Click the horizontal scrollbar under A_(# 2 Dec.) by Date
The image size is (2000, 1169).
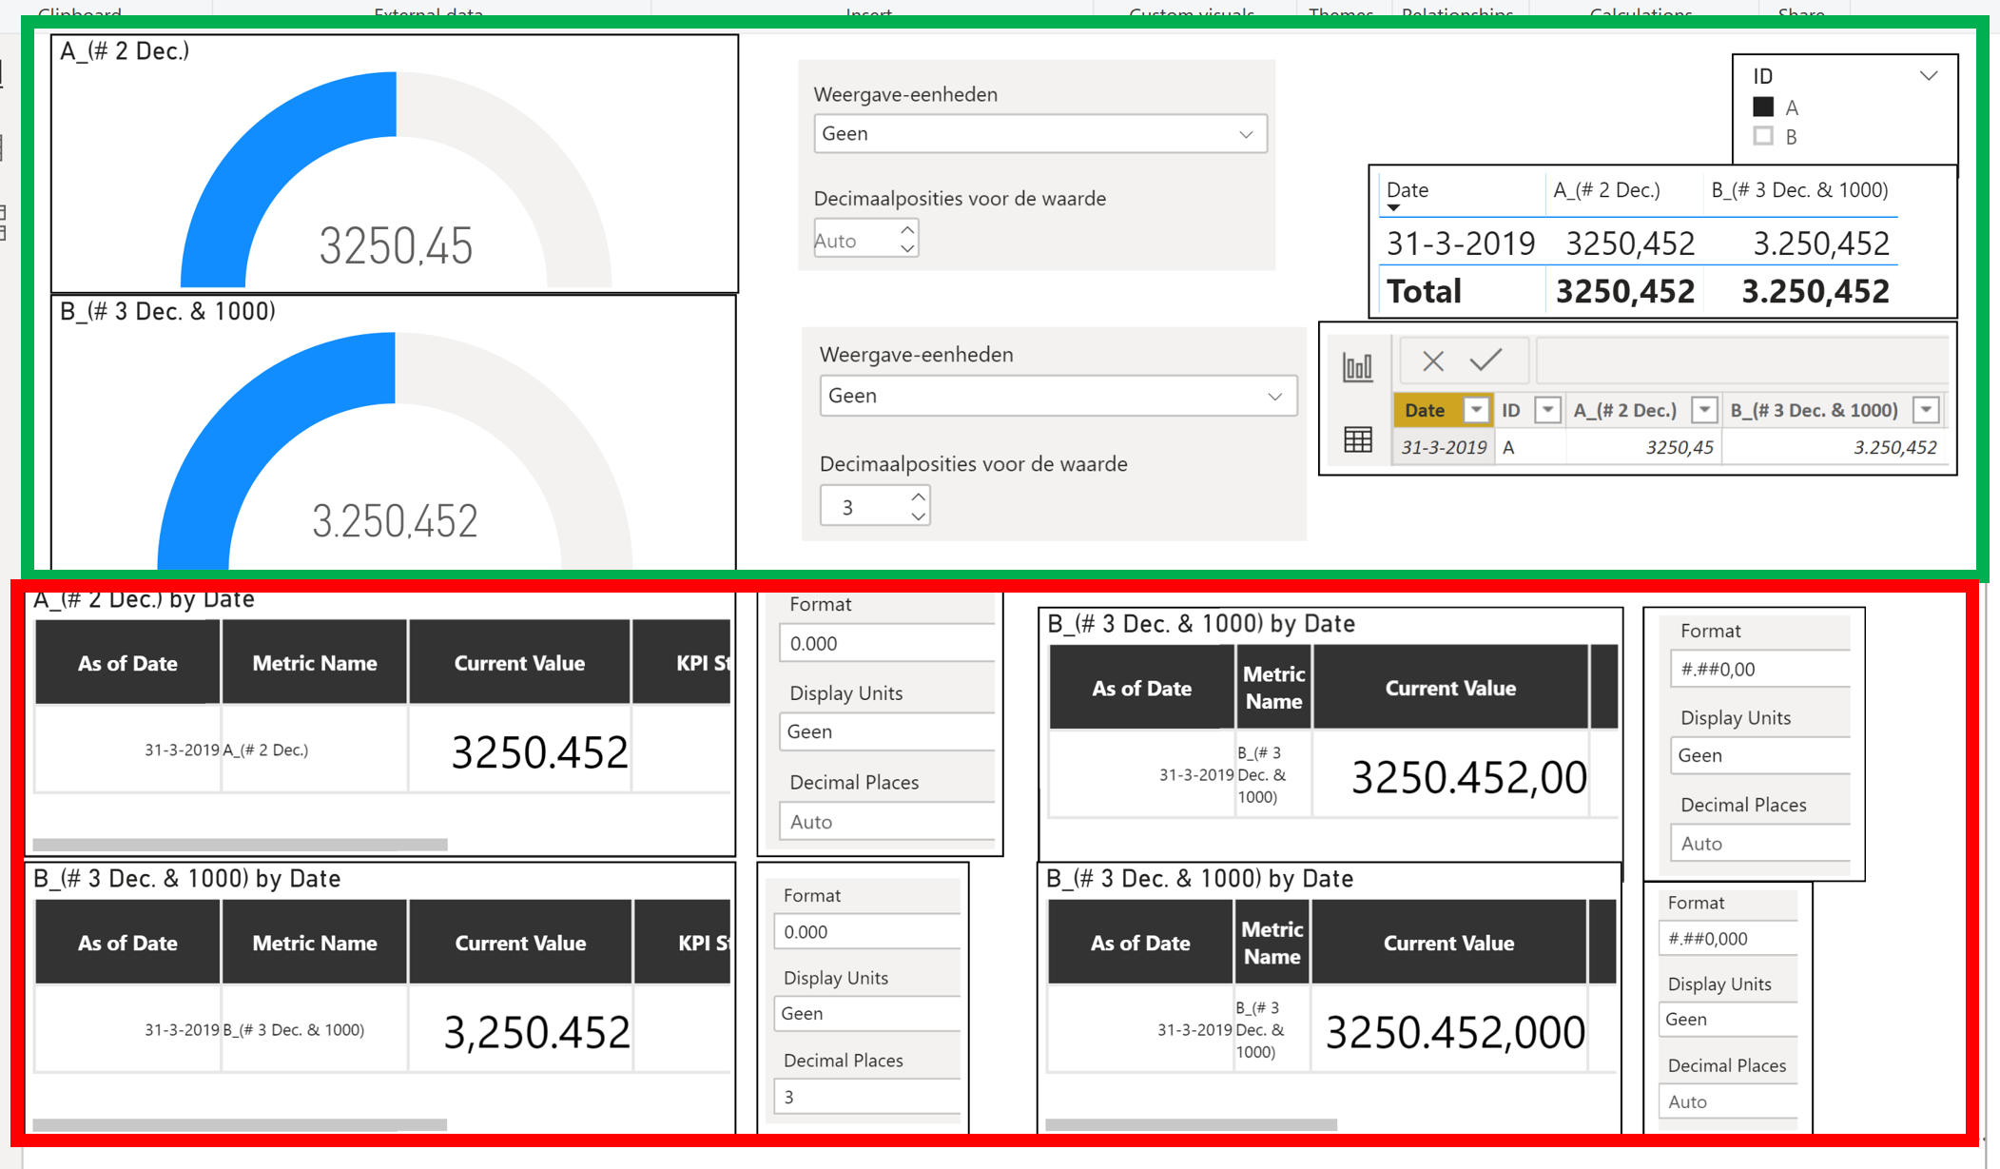point(240,845)
